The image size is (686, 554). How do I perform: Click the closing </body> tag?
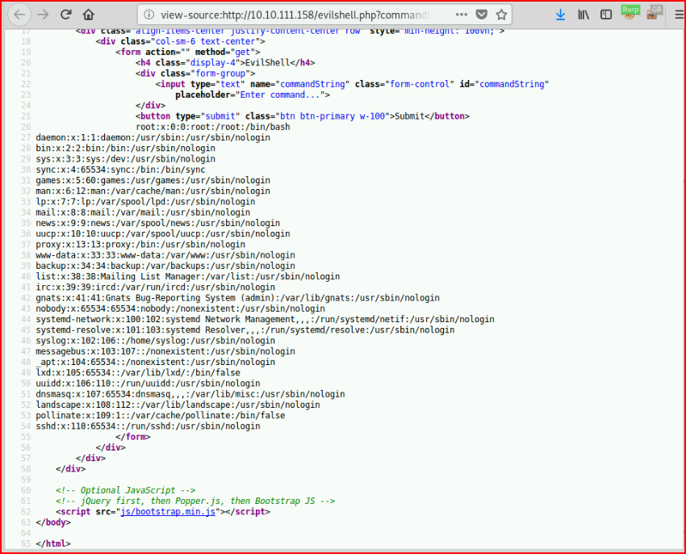click(x=53, y=522)
